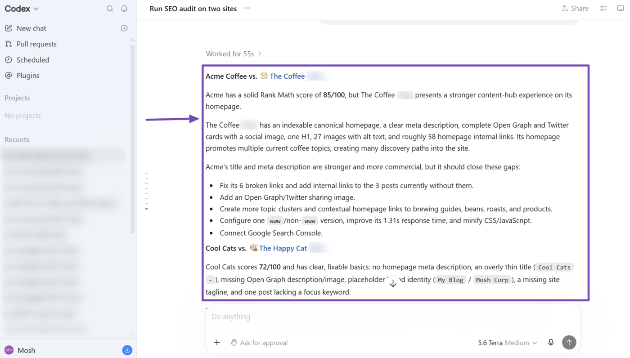Click the 'Add an Open Graph/Twitter sharing image.' bullet
This screenshot has height=358, width=630.
coord(287,197)
